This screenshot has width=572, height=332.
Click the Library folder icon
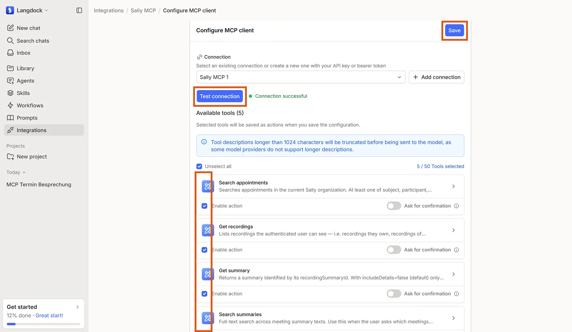[x=10, y=68]
